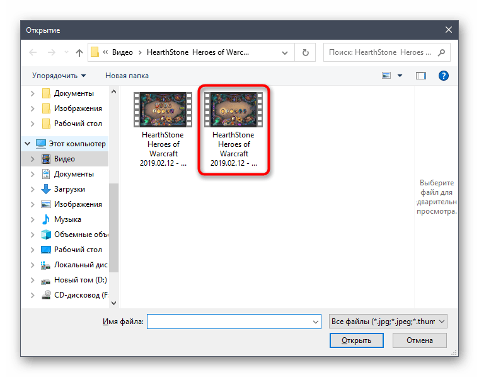This screenshot has width=479, height=377.
Task: Expand the Новый том (D:) node
Action: tap(32, 280)
